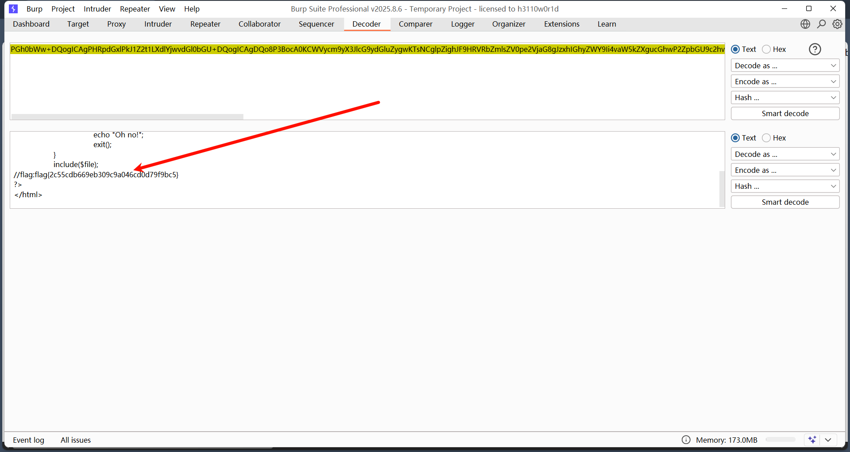Open second panel's Encode as dropdown
The height and width of the screenshot is (452, 850).
pos(785,170)
